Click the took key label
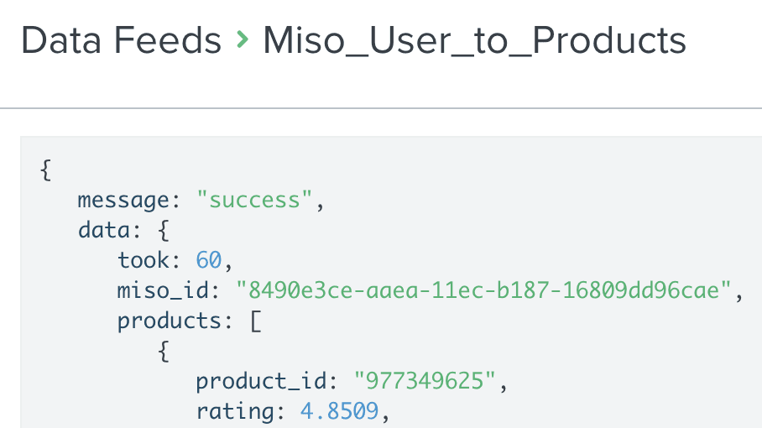This screenshot has height=428, width=762. [x=143, y=260]
